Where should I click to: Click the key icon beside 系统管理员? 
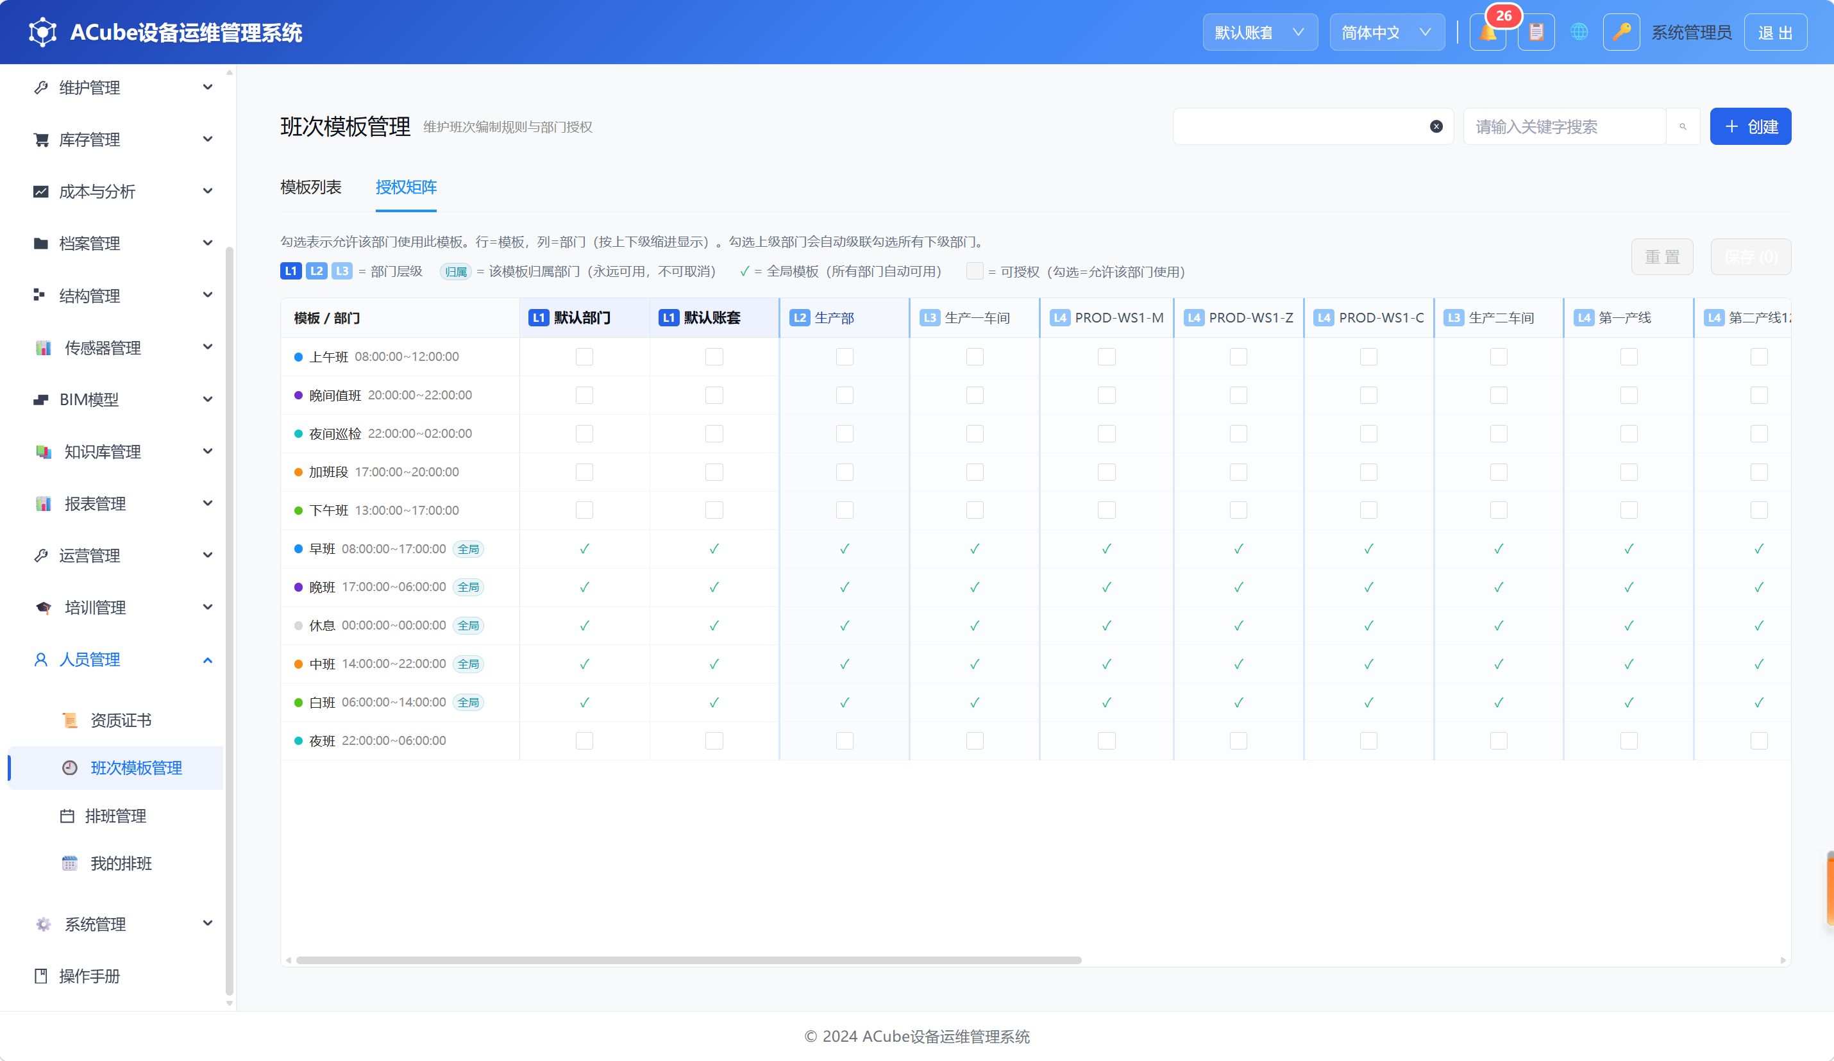(x=1620, y=33)
